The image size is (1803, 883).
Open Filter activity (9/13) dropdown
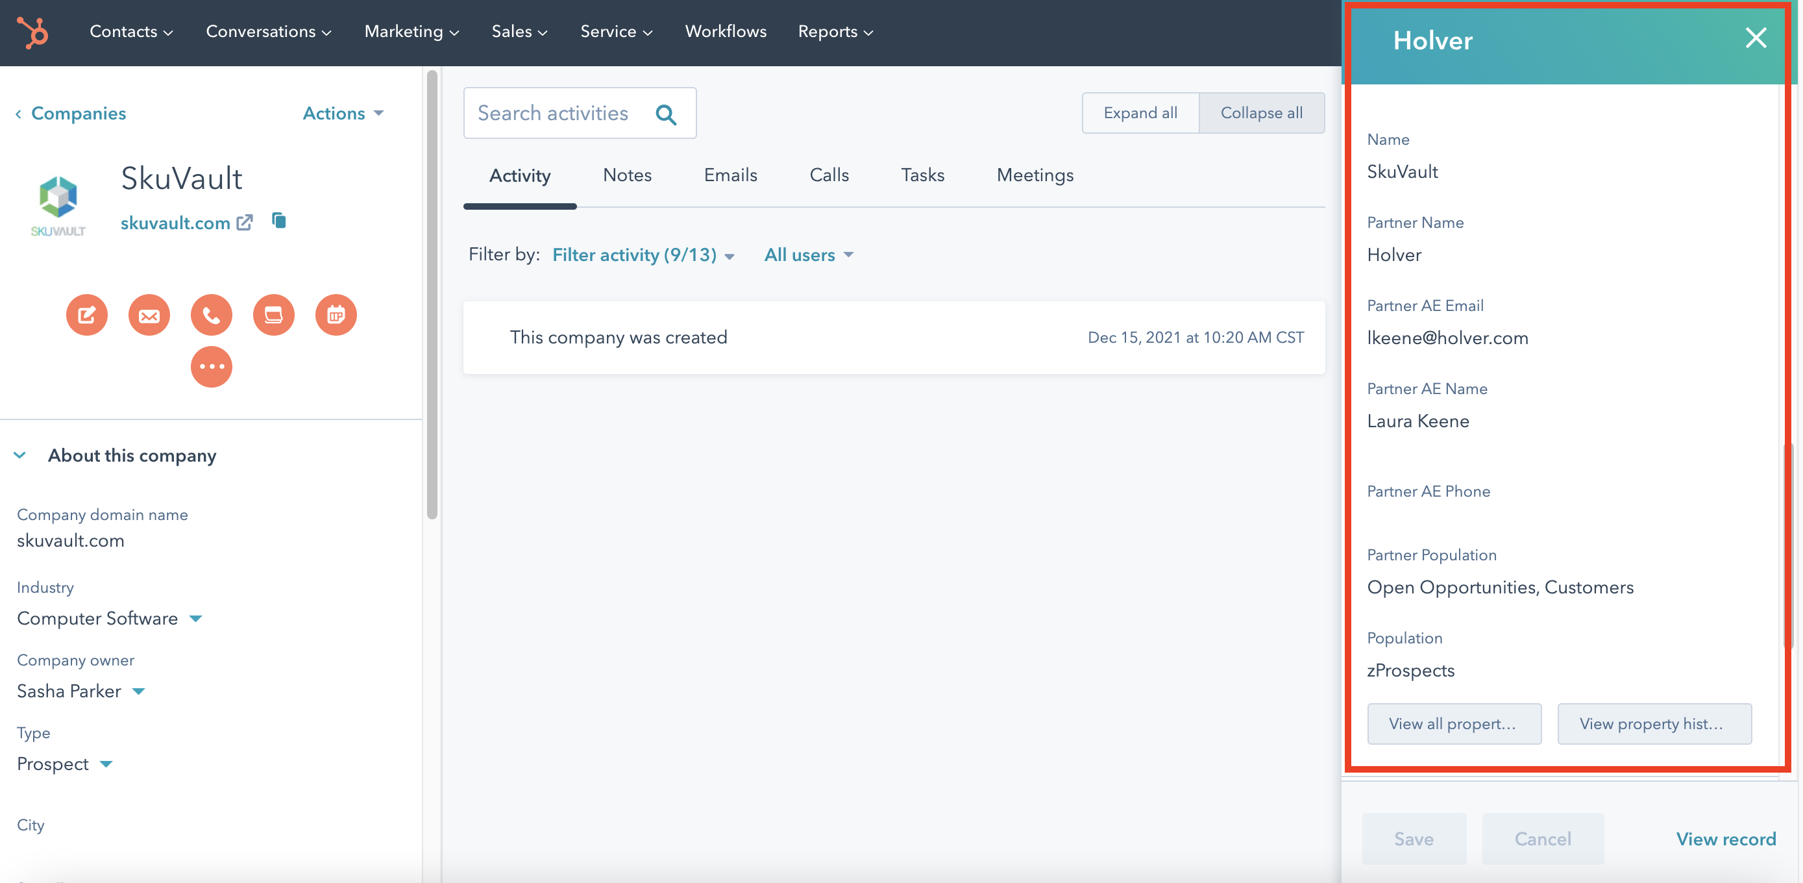pos(643,255)
